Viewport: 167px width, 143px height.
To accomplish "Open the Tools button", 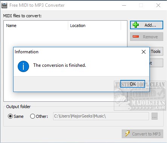I will [x=156, y=51].
